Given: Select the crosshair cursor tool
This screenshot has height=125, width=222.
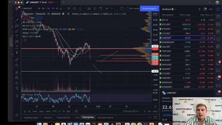Looking at the screenshot, I should [17, 15].
